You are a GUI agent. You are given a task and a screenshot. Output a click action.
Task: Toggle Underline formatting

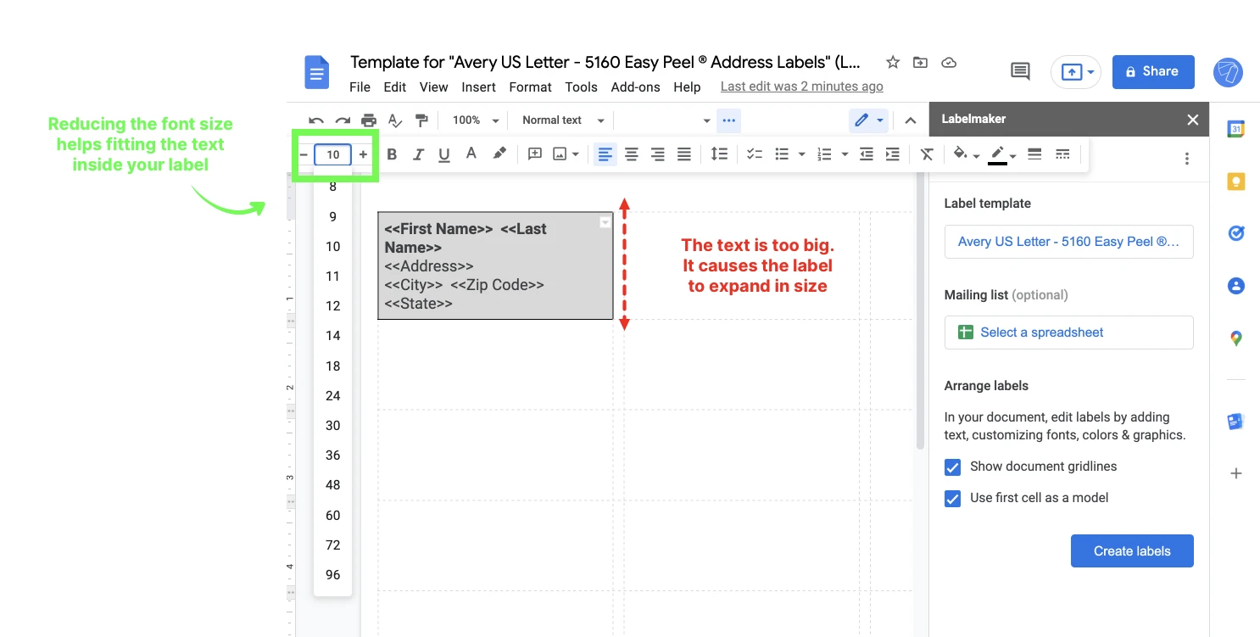pyautogui.click(x=444, y=154)
